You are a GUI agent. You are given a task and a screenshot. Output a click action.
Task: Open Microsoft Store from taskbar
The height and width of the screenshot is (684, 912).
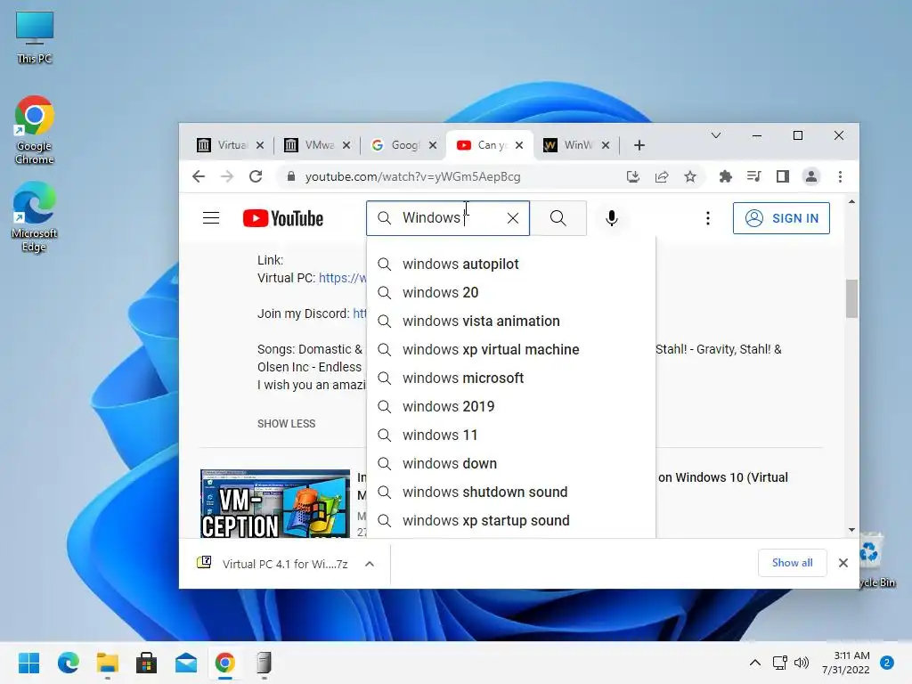coord(147,663)
